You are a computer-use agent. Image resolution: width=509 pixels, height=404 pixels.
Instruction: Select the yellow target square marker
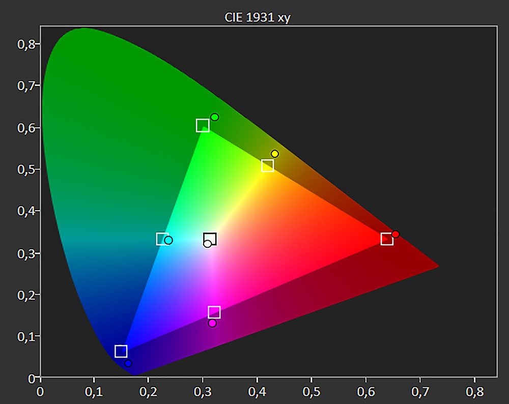[268, 165]
